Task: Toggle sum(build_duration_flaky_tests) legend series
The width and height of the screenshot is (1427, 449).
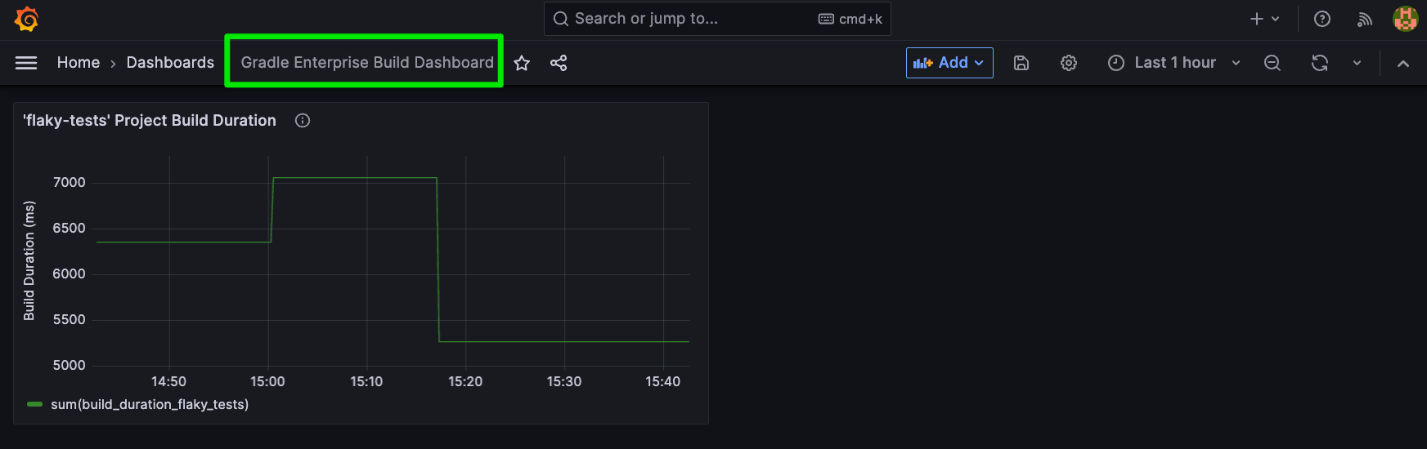Action: [x=150, y=404]
